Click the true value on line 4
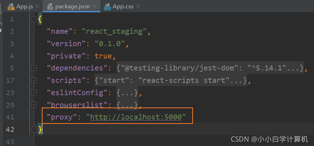Image resolution: width=314 pixels, height=146 pixels. pyautogui.click(x=103, y=56)
